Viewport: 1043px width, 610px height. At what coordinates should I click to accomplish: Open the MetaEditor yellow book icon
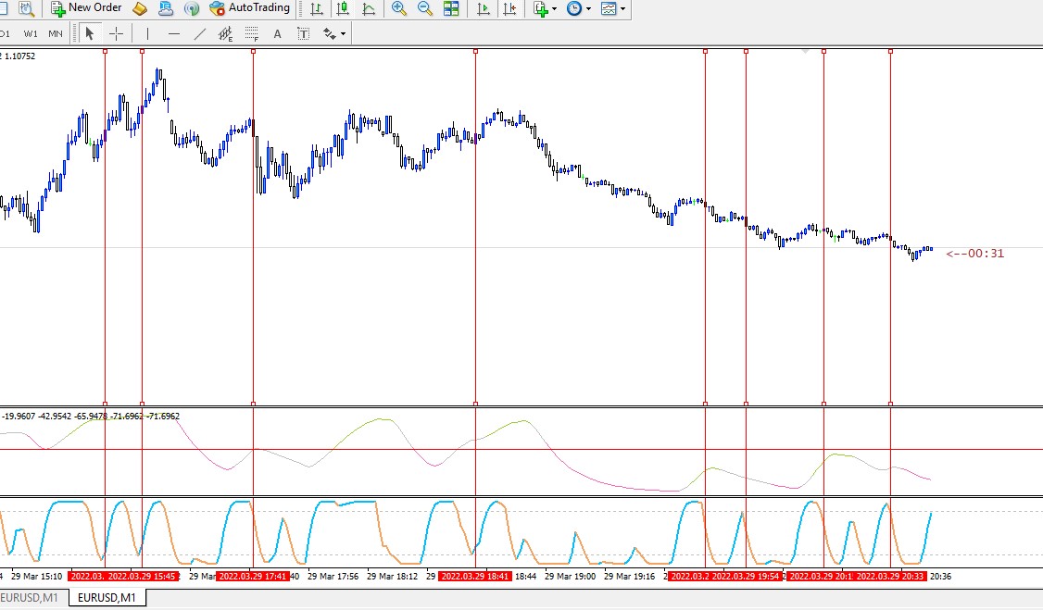tap(140, 8)
